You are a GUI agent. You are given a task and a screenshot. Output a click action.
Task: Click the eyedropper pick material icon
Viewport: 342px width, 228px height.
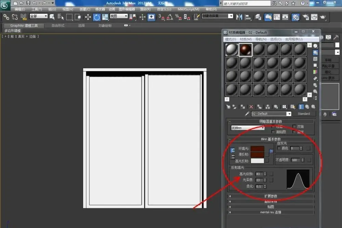point(247,114)
